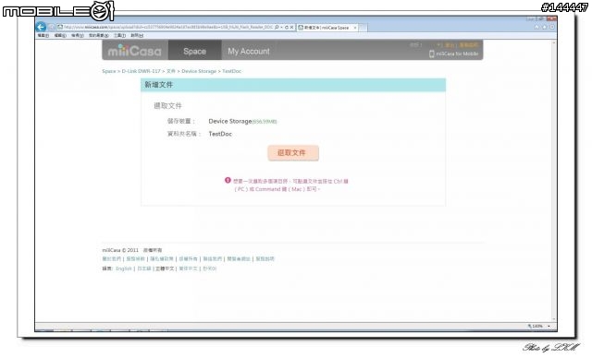Go back with the browser back arrow
592x358 pixels.
point(41,27)
